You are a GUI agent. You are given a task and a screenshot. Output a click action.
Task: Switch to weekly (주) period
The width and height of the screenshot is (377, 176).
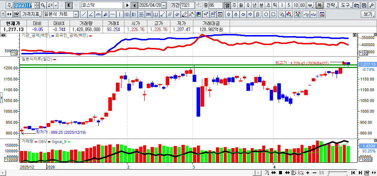(234, 5)
